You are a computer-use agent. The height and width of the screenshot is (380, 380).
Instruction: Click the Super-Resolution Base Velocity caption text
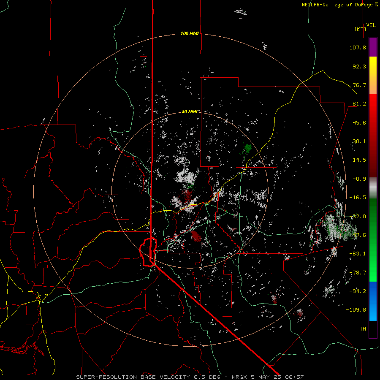tap(190, 377)
